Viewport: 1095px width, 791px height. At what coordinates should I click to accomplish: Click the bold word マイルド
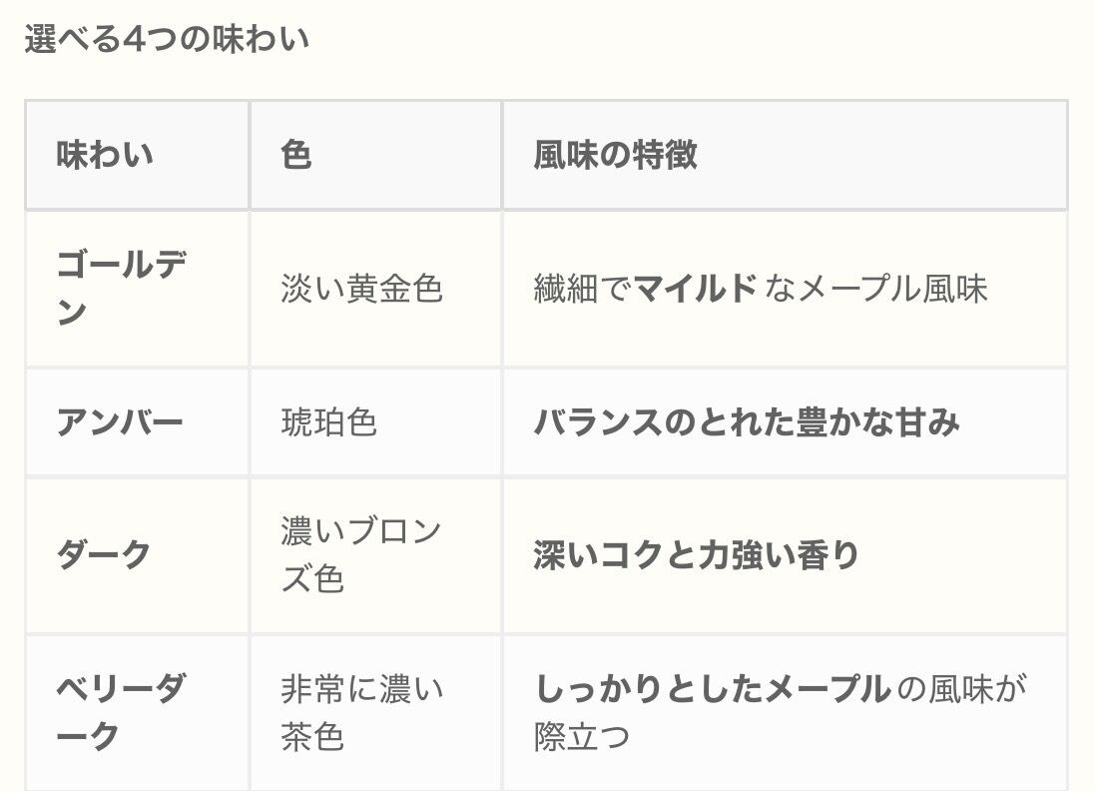pos(695,290)
